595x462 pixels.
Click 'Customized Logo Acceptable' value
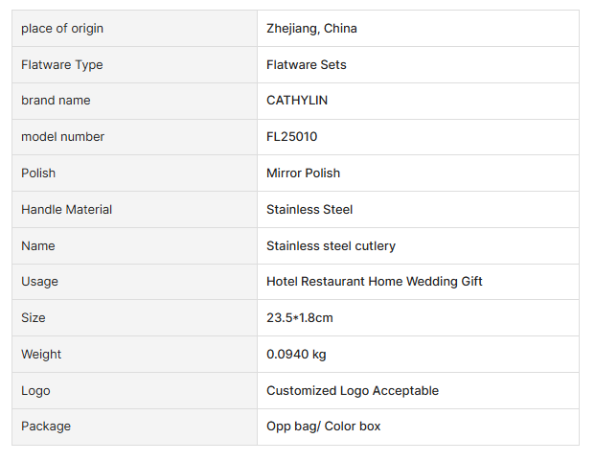coord(353,391)
